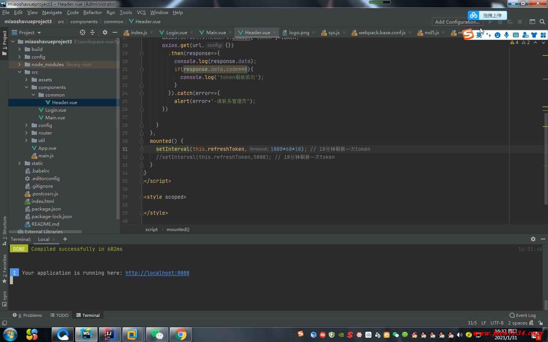Open the Refactor menu
548x342 pixels.
click(92, 12)
